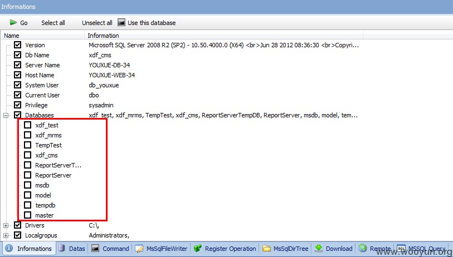Viewport: 453px width, 257px height.
Task: Check the ReportServer database checkbox
Action: [x=28, y=175]
